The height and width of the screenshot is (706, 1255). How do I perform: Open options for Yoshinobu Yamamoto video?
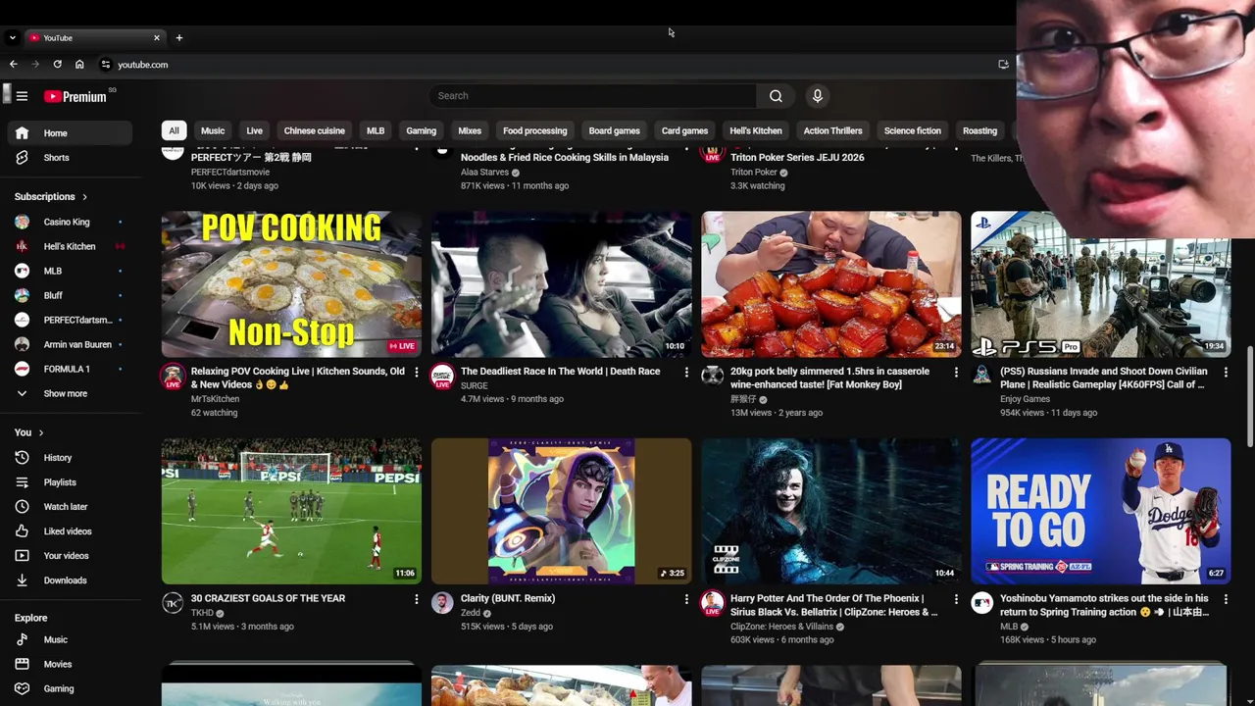(1226, 599)
